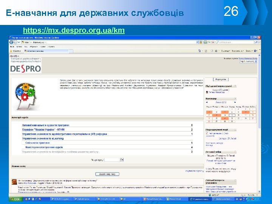Click the add new topic button
272x204 pixels.
(x=107, y=174)
